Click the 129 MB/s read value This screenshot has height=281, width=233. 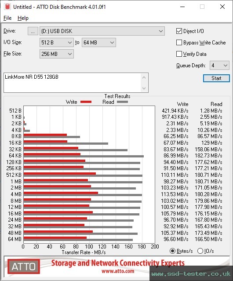tap(213, 143)
